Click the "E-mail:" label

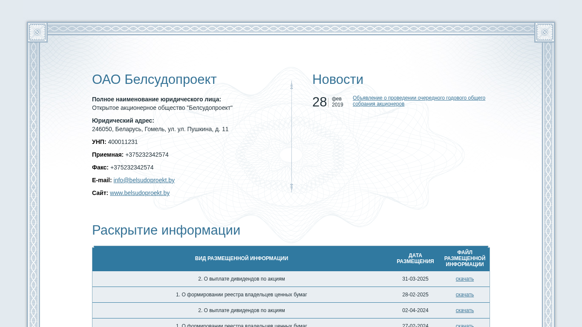102,180
